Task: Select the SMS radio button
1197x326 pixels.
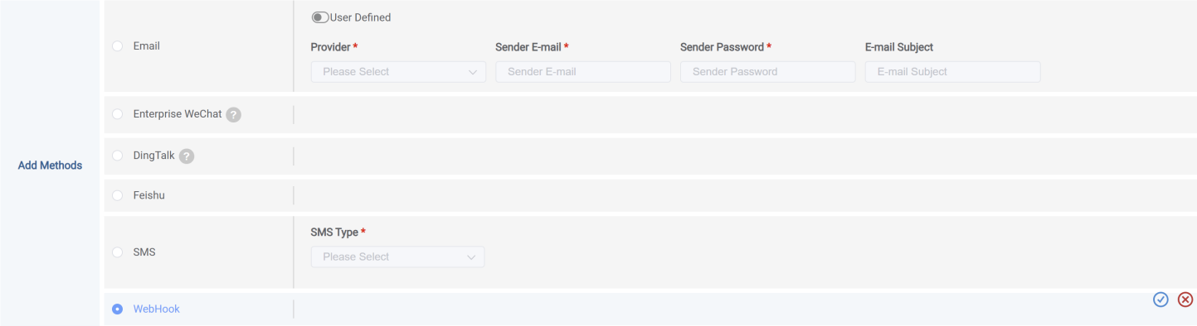Action: [117, 252]
